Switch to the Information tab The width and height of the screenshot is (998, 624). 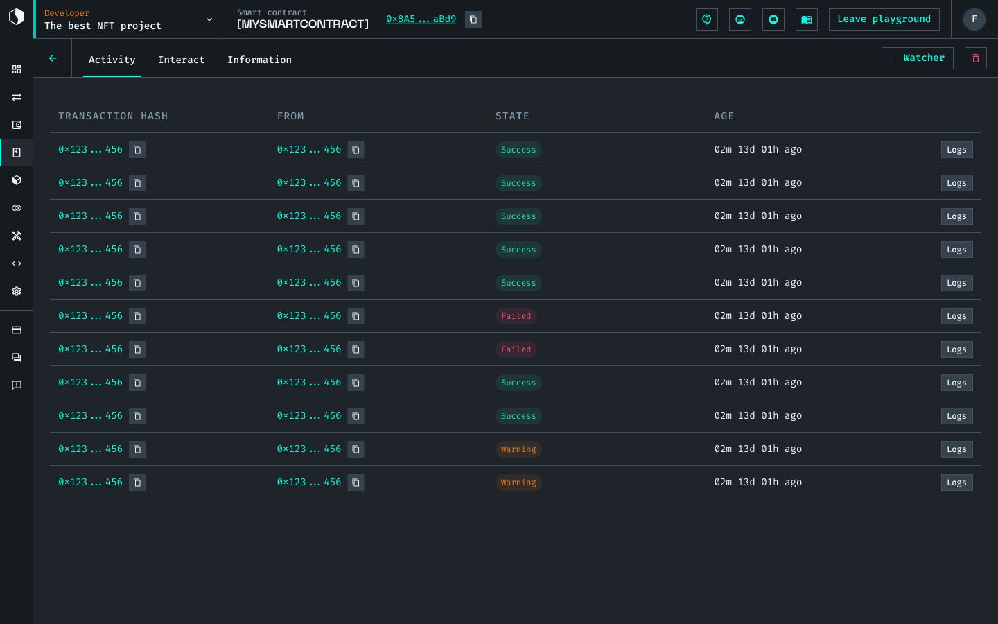259,60
